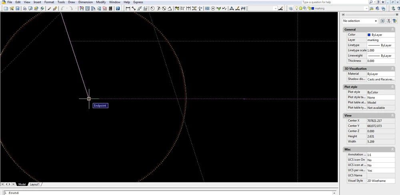Select the Aligned dimension tool

134,8
